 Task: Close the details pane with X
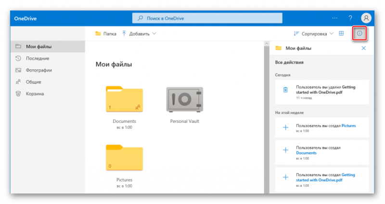pyautogui.click(x=364, y=48)
